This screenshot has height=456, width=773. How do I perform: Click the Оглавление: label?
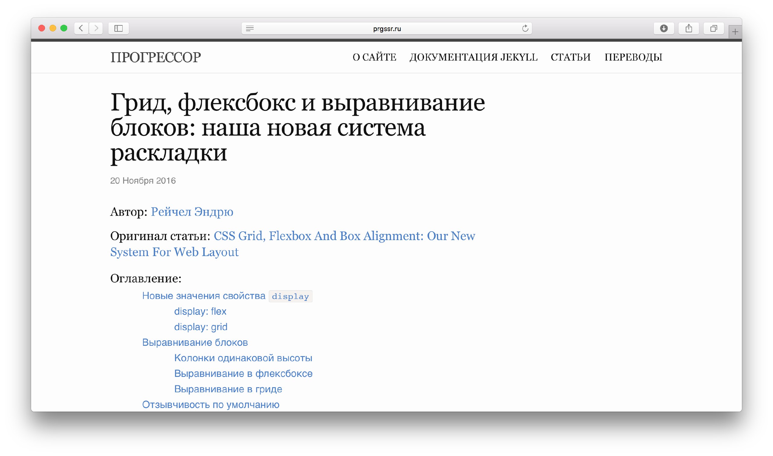pyautogui.click(x=146, y=279)
